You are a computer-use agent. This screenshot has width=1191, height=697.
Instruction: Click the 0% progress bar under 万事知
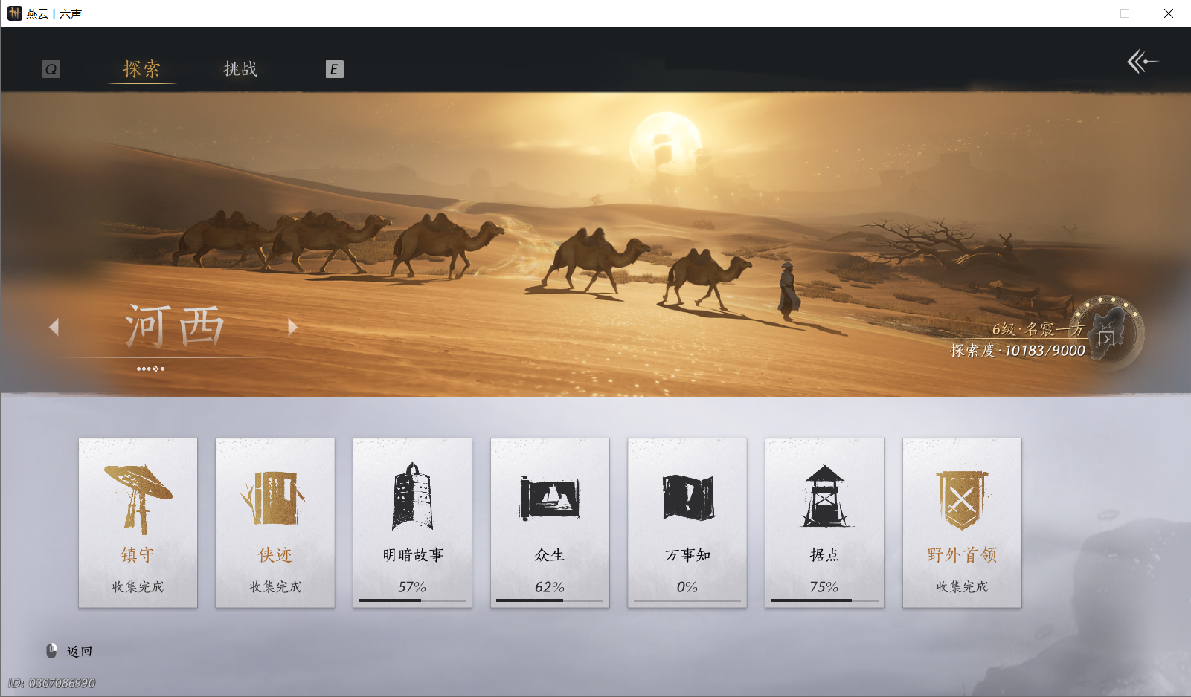coord(687,600)
